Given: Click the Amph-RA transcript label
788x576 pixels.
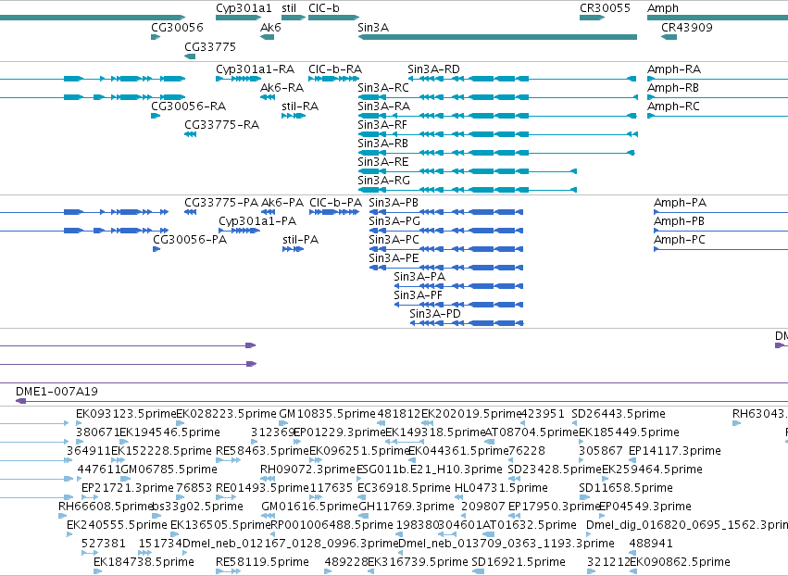Looking at the screenshot, I should point(674,69).
